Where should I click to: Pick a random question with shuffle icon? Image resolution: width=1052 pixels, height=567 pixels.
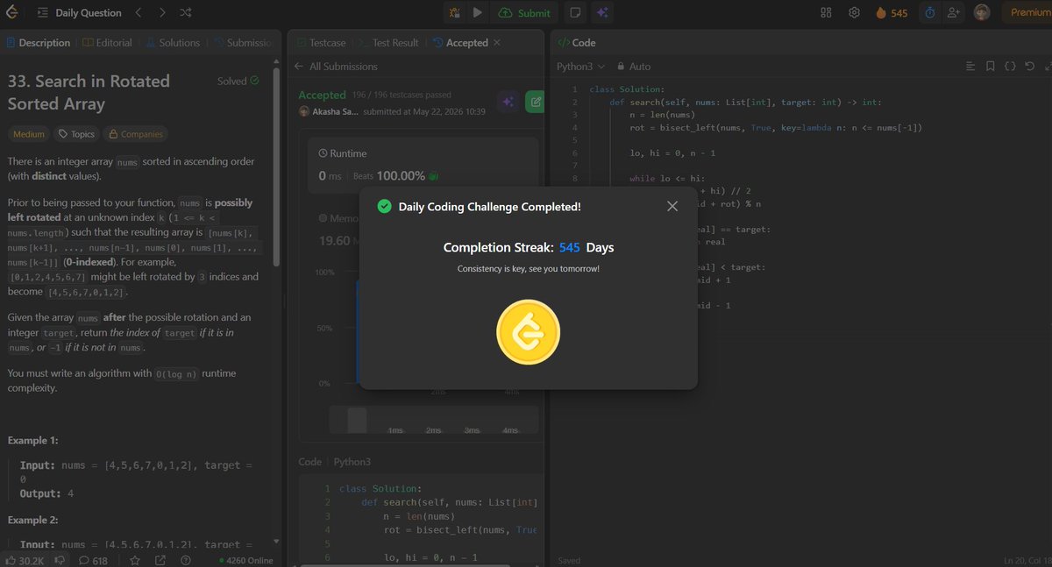tap(186, 12)
